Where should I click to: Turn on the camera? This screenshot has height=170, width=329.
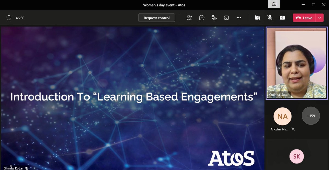tap(257, 18)
